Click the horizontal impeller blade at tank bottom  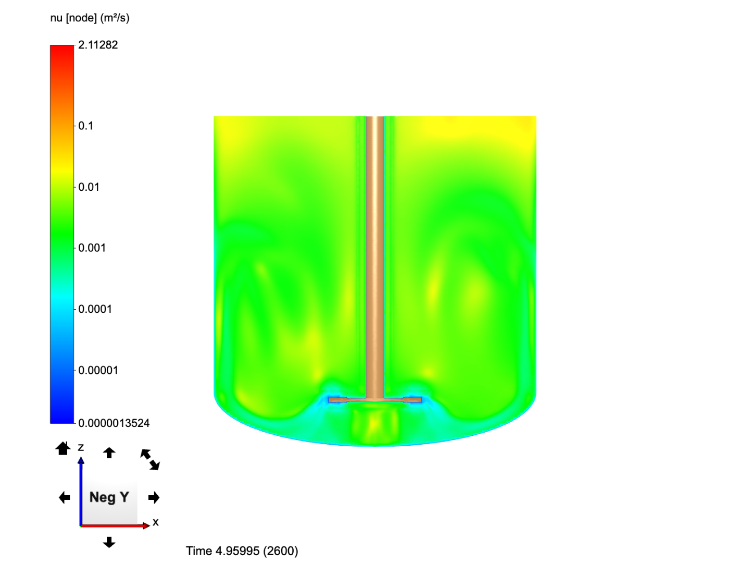[375, 400]
